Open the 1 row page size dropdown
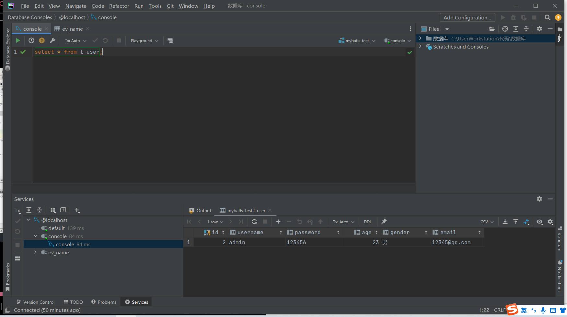Viewport: 567px width, 317px height. (x=215, y=222)
